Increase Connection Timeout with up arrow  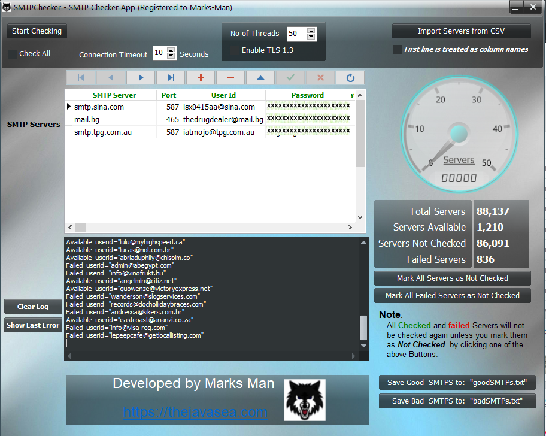(x=172, y=50)
